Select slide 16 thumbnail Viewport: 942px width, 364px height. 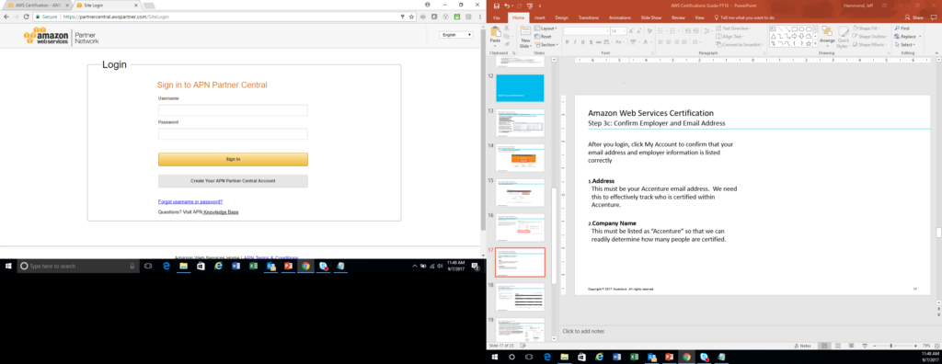[520, 228]
